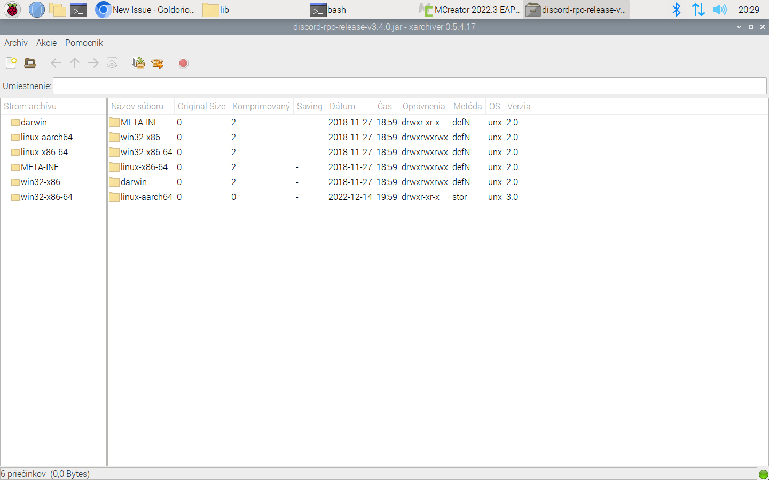769x480 pixels.
Task: Jump to the archive root
Action: pos(112,63)
